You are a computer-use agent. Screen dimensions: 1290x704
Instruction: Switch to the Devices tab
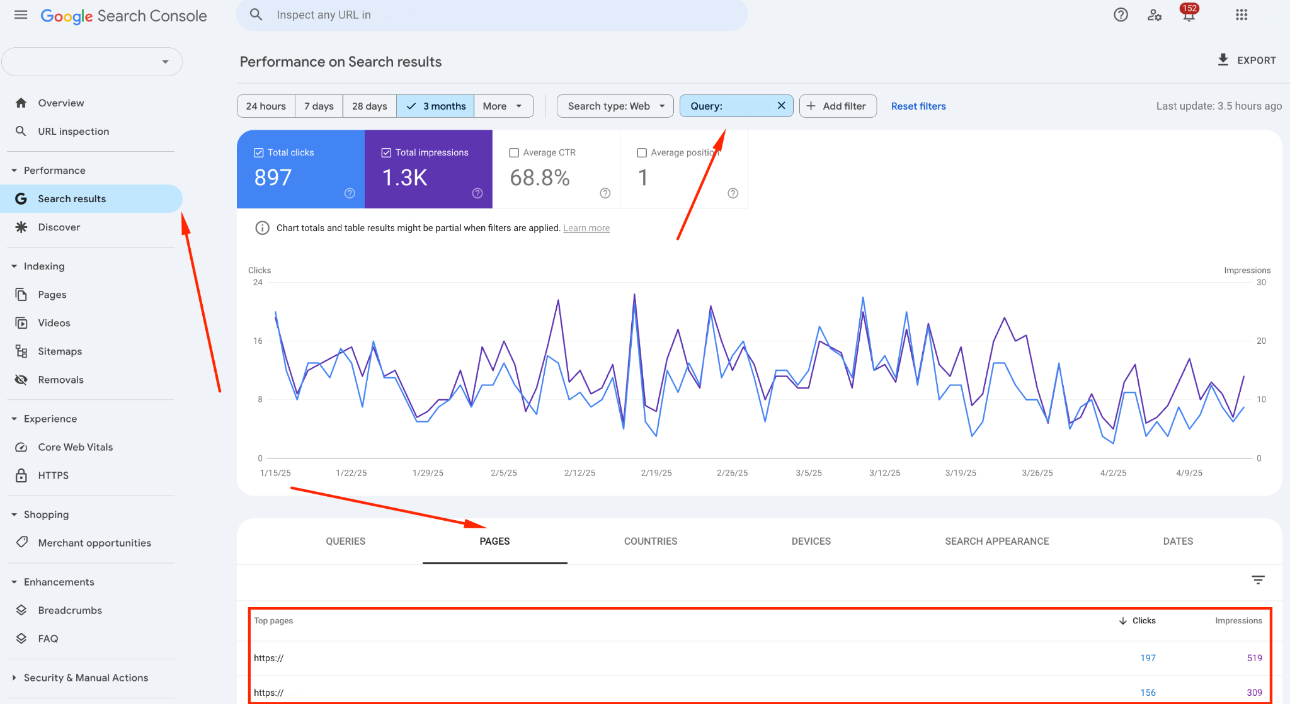[x=811, y=541]
